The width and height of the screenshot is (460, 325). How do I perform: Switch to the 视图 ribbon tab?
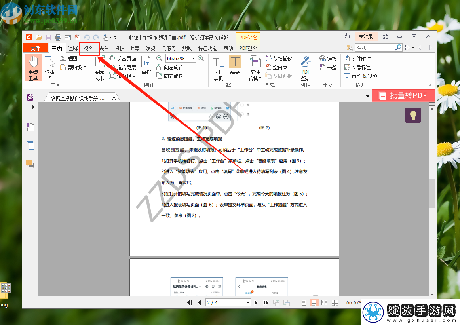coord(89,48)
